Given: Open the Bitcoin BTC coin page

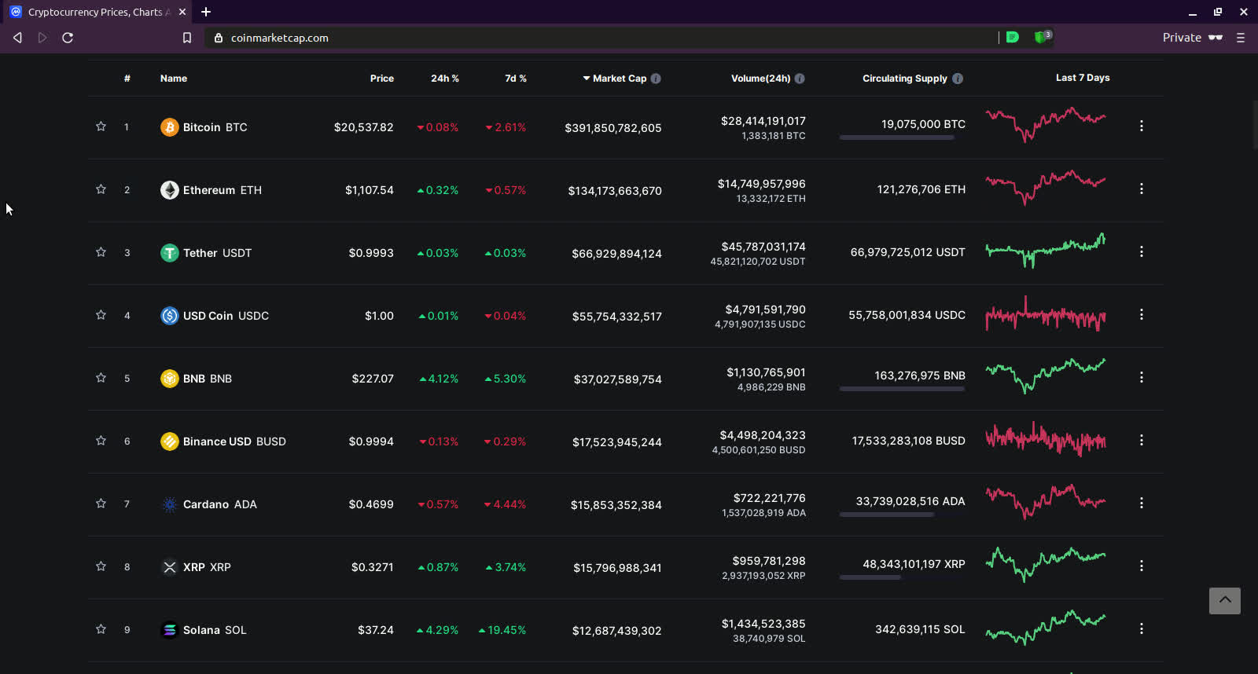Looking at the screenshot, I should [x=215, y=127].
